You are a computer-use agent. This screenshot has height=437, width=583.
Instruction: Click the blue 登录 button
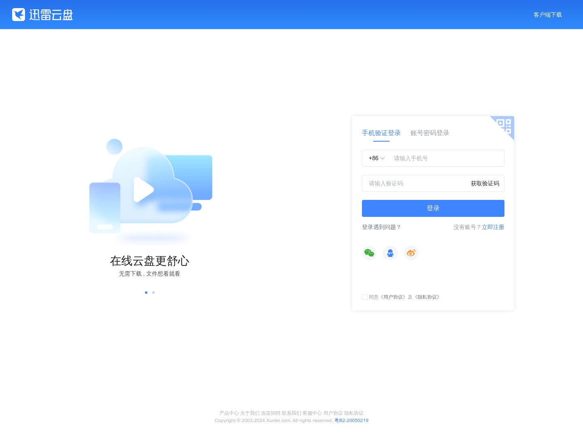click(x=433, y=208)
